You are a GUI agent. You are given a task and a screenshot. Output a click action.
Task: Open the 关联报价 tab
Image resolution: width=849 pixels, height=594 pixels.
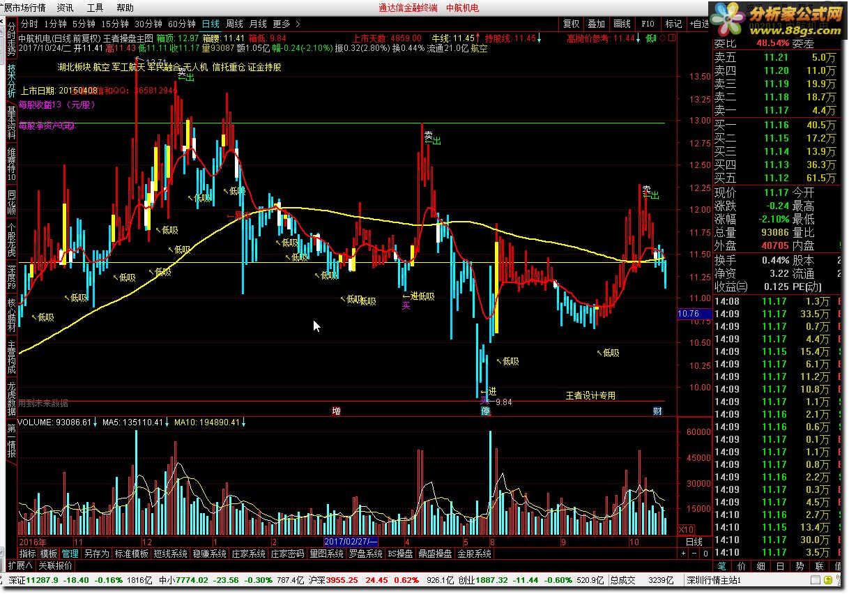click(x=55, y=565)
